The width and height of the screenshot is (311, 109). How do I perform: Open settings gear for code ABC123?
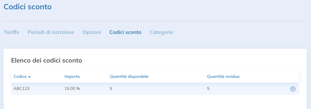(x=293, y=89)
